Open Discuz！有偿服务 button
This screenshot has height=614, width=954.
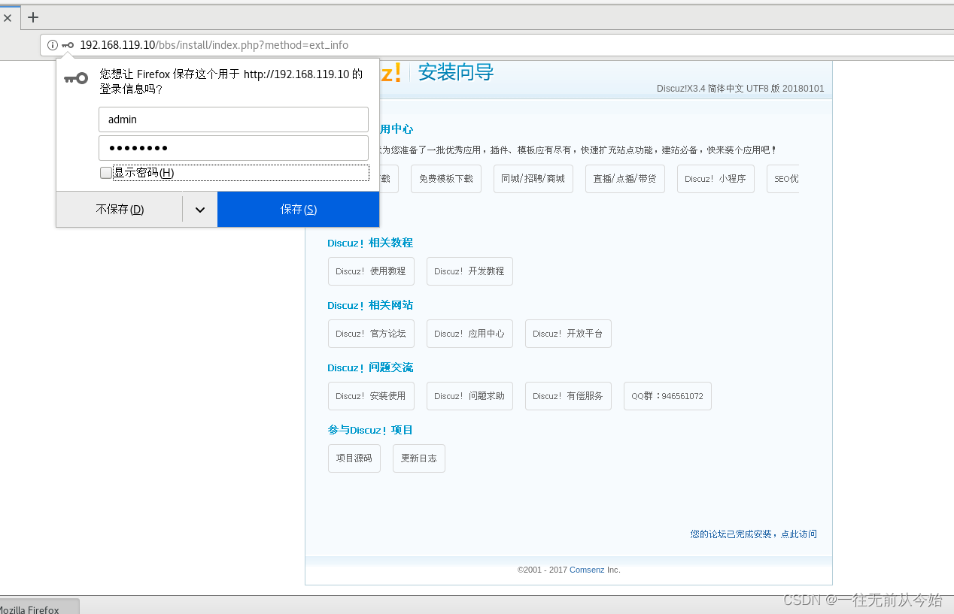click(x=568, y=396)
